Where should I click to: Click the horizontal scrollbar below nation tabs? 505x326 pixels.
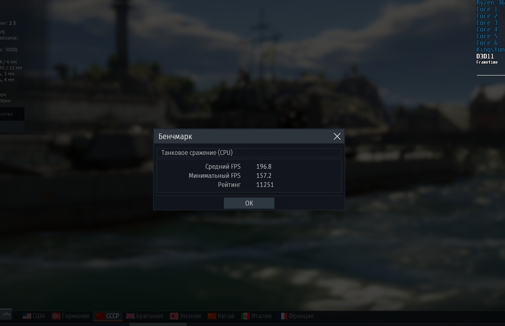tap(158, 324)
